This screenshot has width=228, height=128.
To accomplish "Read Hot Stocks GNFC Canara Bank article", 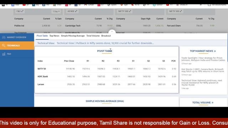I will pos(203,70).
